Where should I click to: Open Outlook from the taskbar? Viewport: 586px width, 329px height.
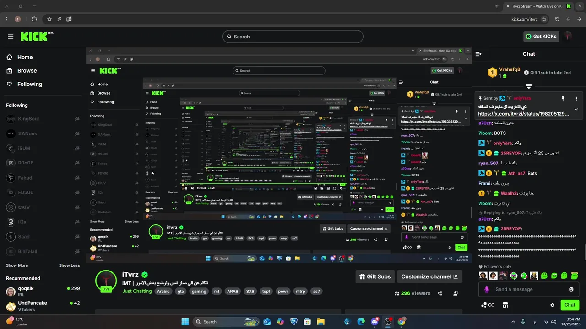[267, 322]
